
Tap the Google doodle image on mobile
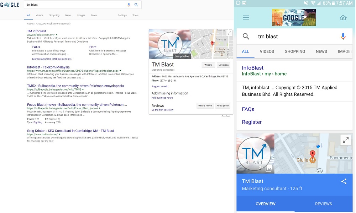[294, 17]
